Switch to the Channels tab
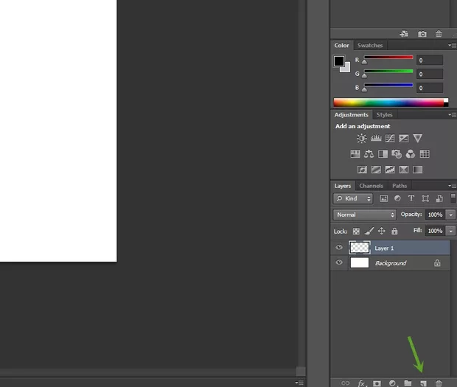The image size is (457, 387). pyautogui.click(x=371, y=186)
